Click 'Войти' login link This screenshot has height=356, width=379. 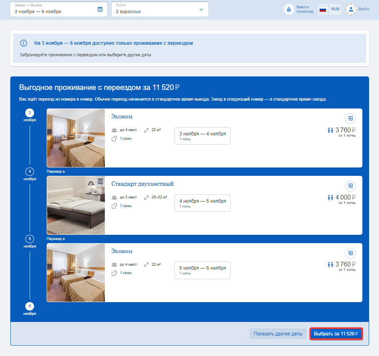pyautogui.click(x=364, y=9)
